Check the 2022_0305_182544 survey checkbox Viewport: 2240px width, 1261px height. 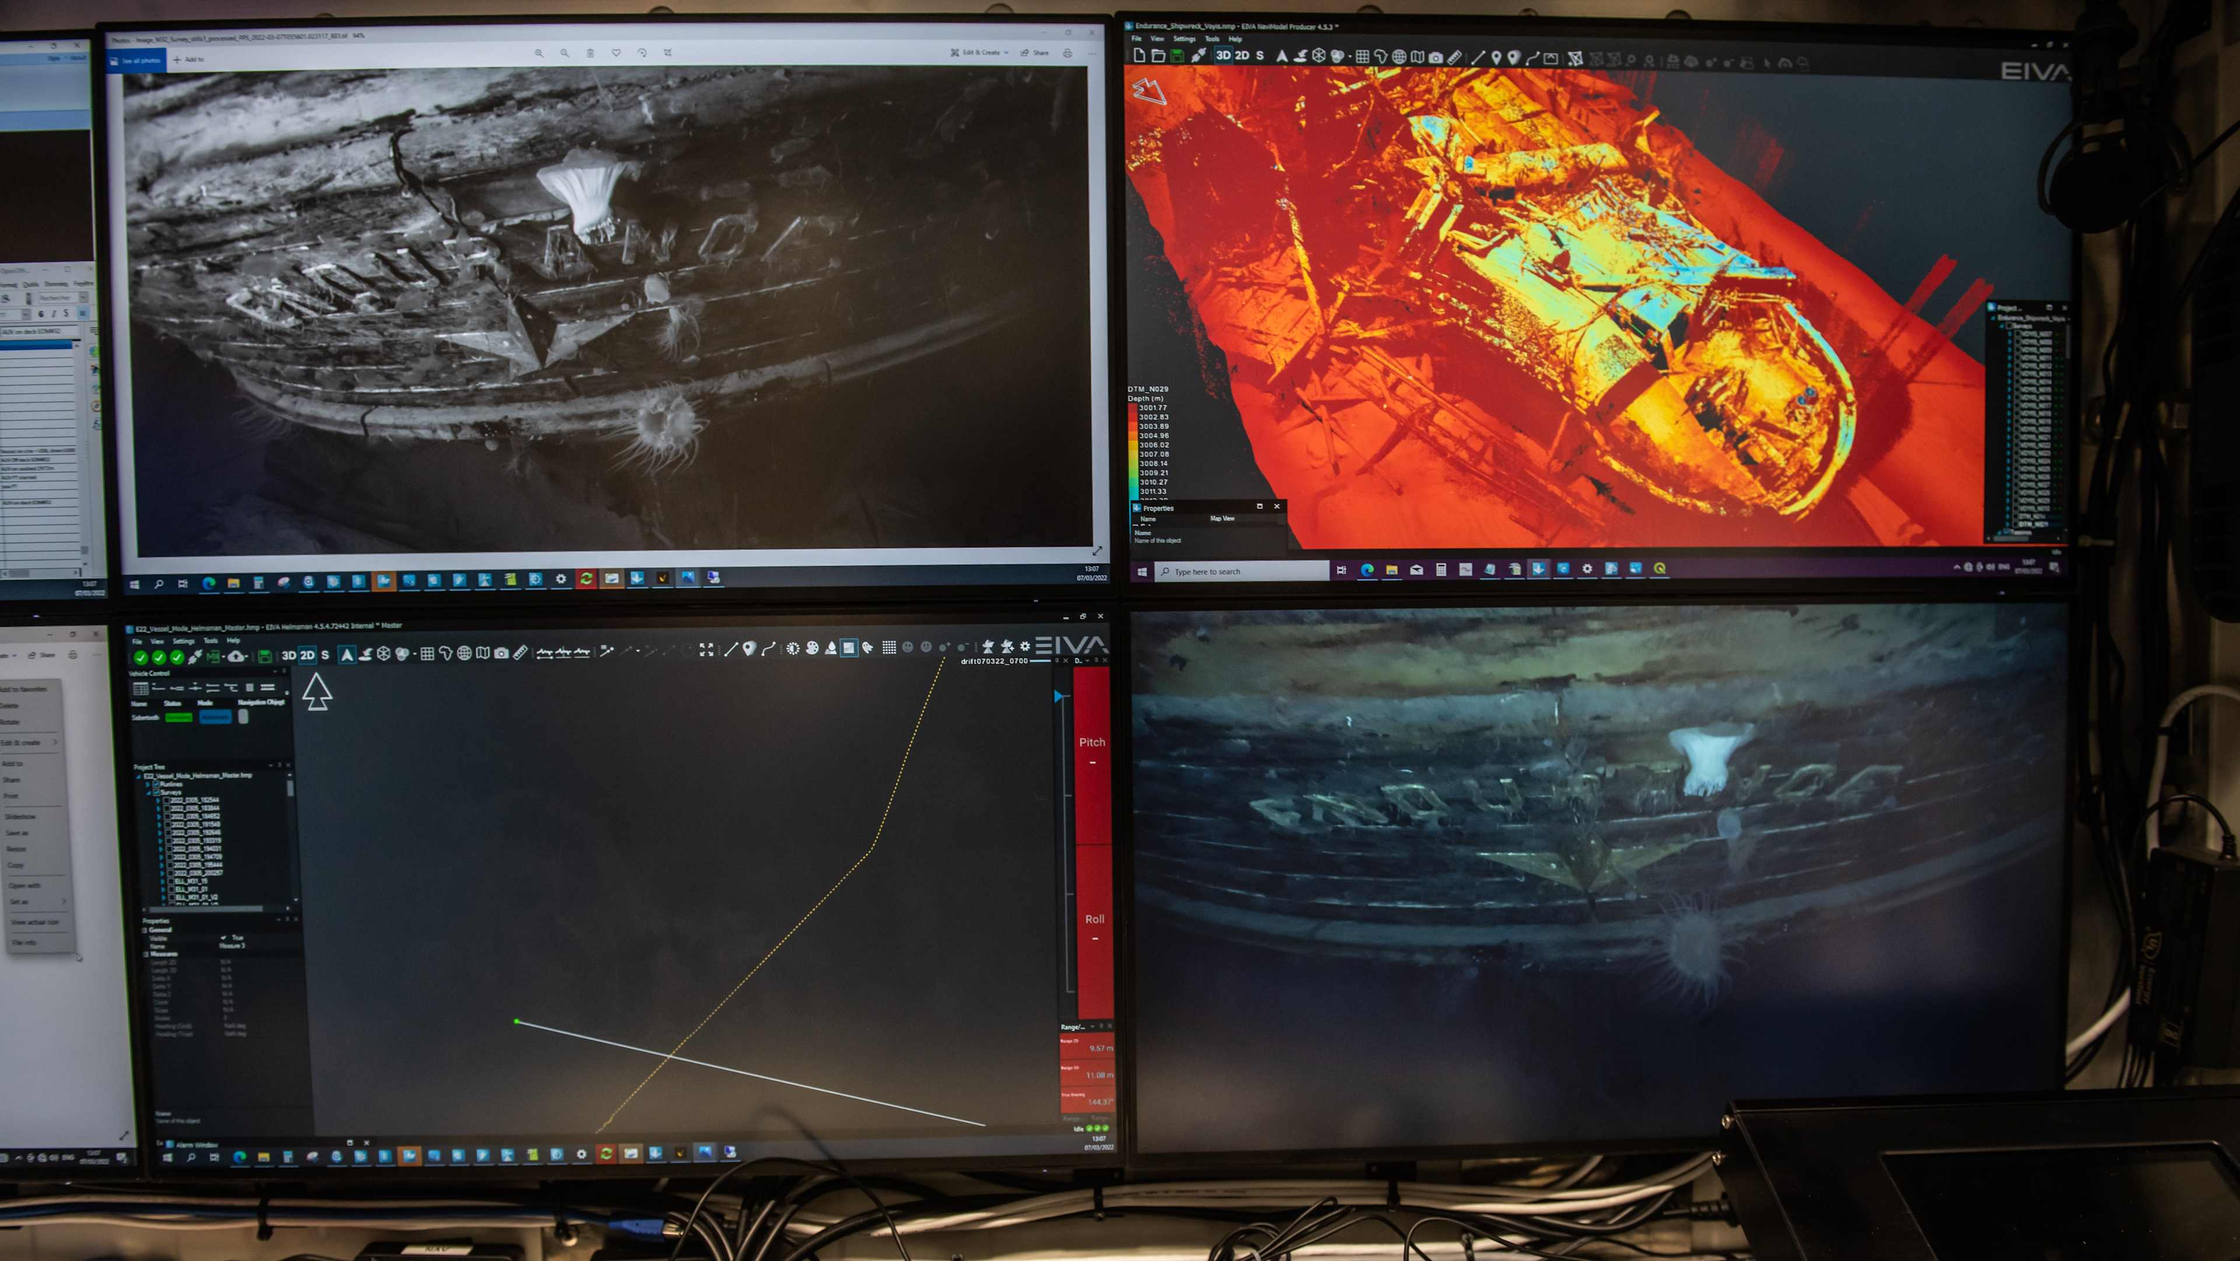(167, 800)
